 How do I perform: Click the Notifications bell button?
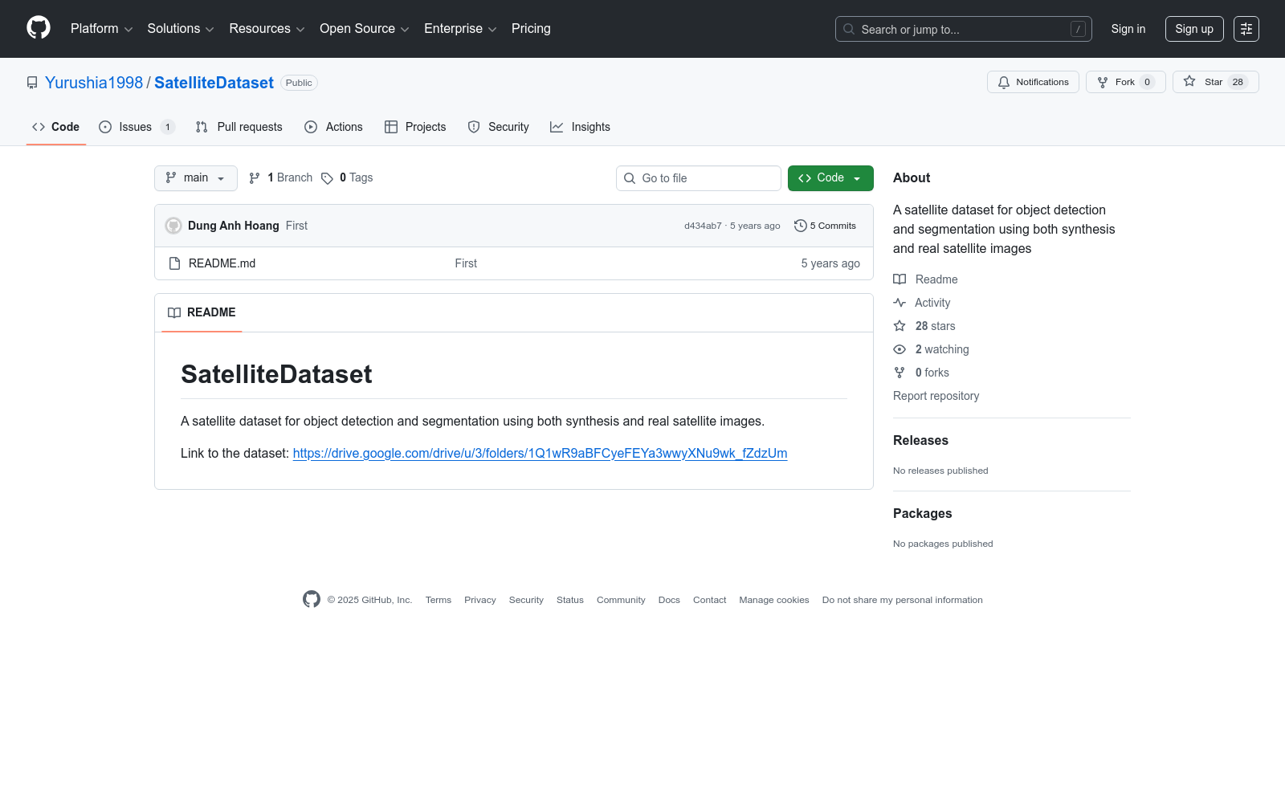(x=1033, y=82)
